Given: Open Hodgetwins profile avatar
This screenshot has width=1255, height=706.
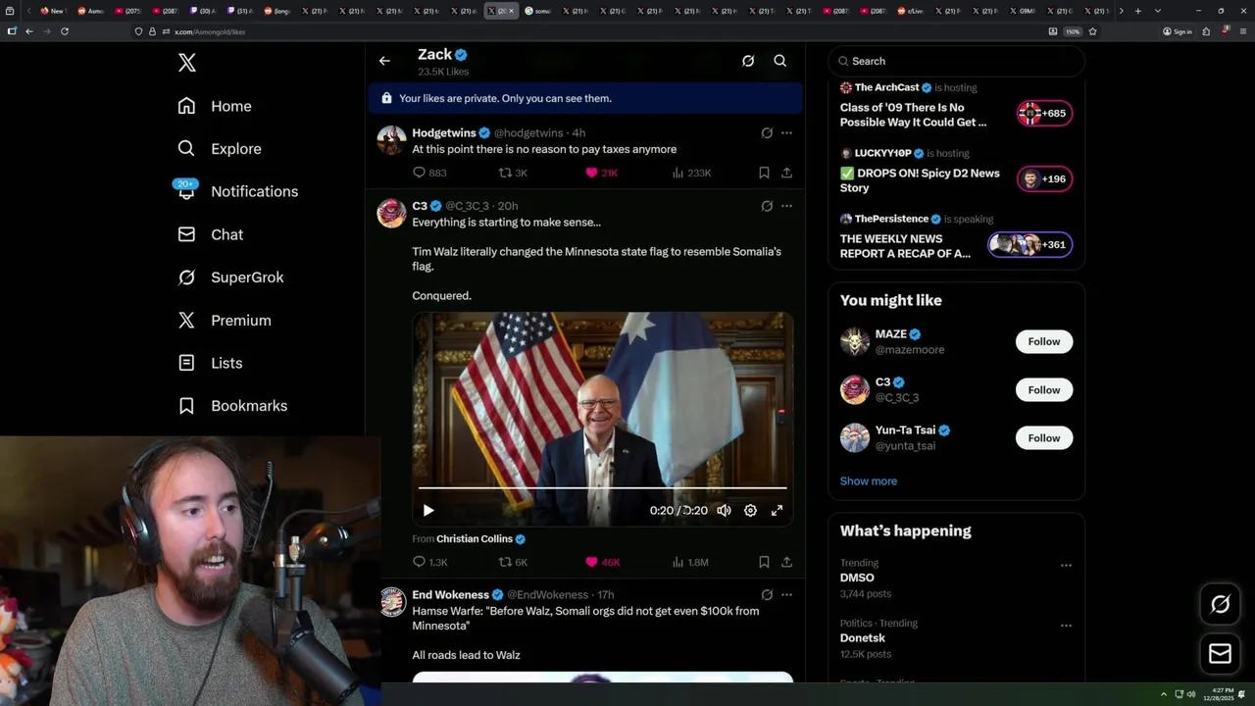Looking at the screenshot, I should tap(391, 140).
